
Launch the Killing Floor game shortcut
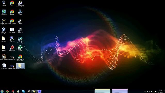coord(12,48)
